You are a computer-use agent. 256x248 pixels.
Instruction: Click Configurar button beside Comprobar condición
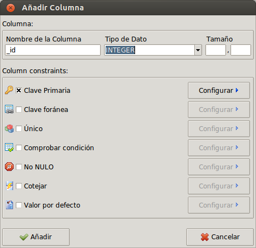point(219,147)
